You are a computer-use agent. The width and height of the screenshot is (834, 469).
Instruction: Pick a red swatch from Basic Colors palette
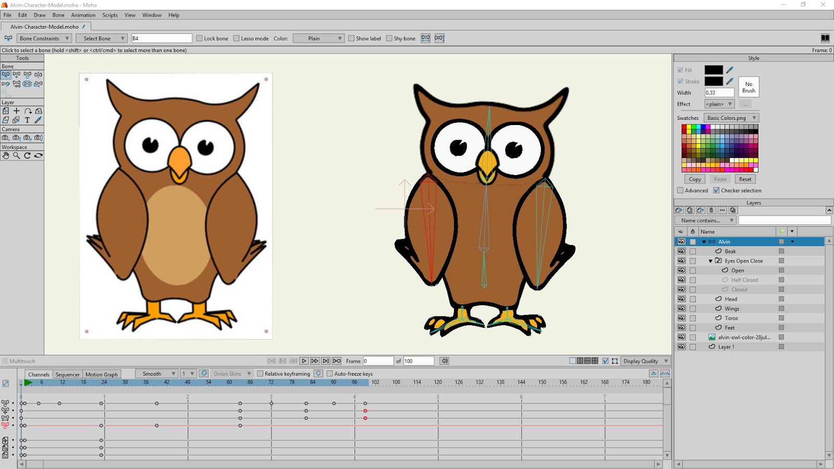coord(684,127)
